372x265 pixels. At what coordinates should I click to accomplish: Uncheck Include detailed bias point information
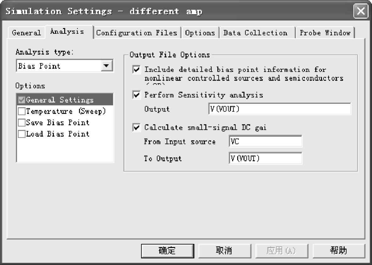136,70
